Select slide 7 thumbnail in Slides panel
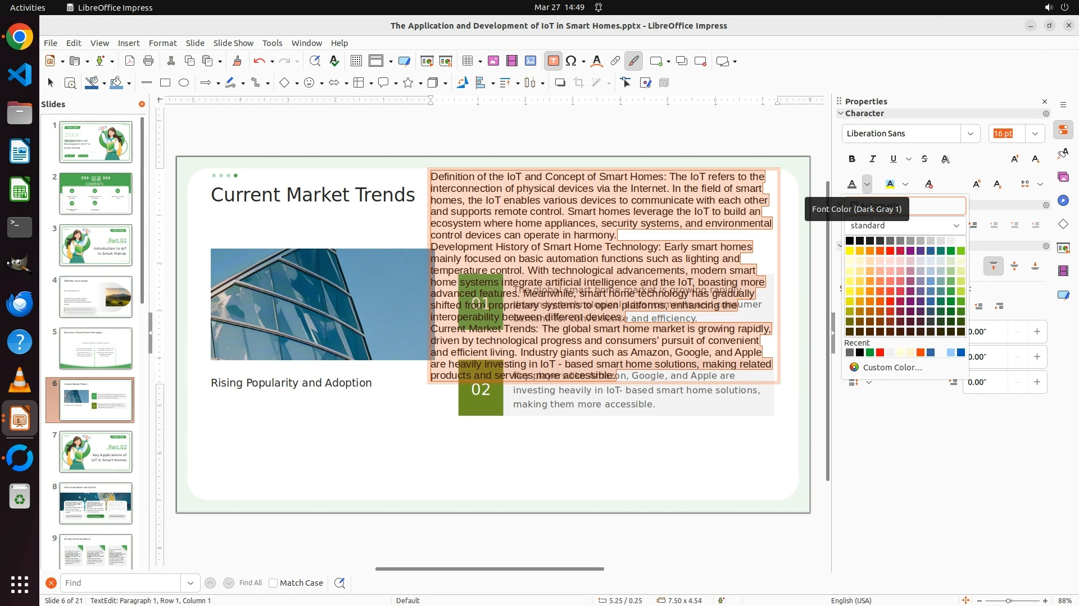This screenshot has width=1079, height=606. (x=96, y=452)
